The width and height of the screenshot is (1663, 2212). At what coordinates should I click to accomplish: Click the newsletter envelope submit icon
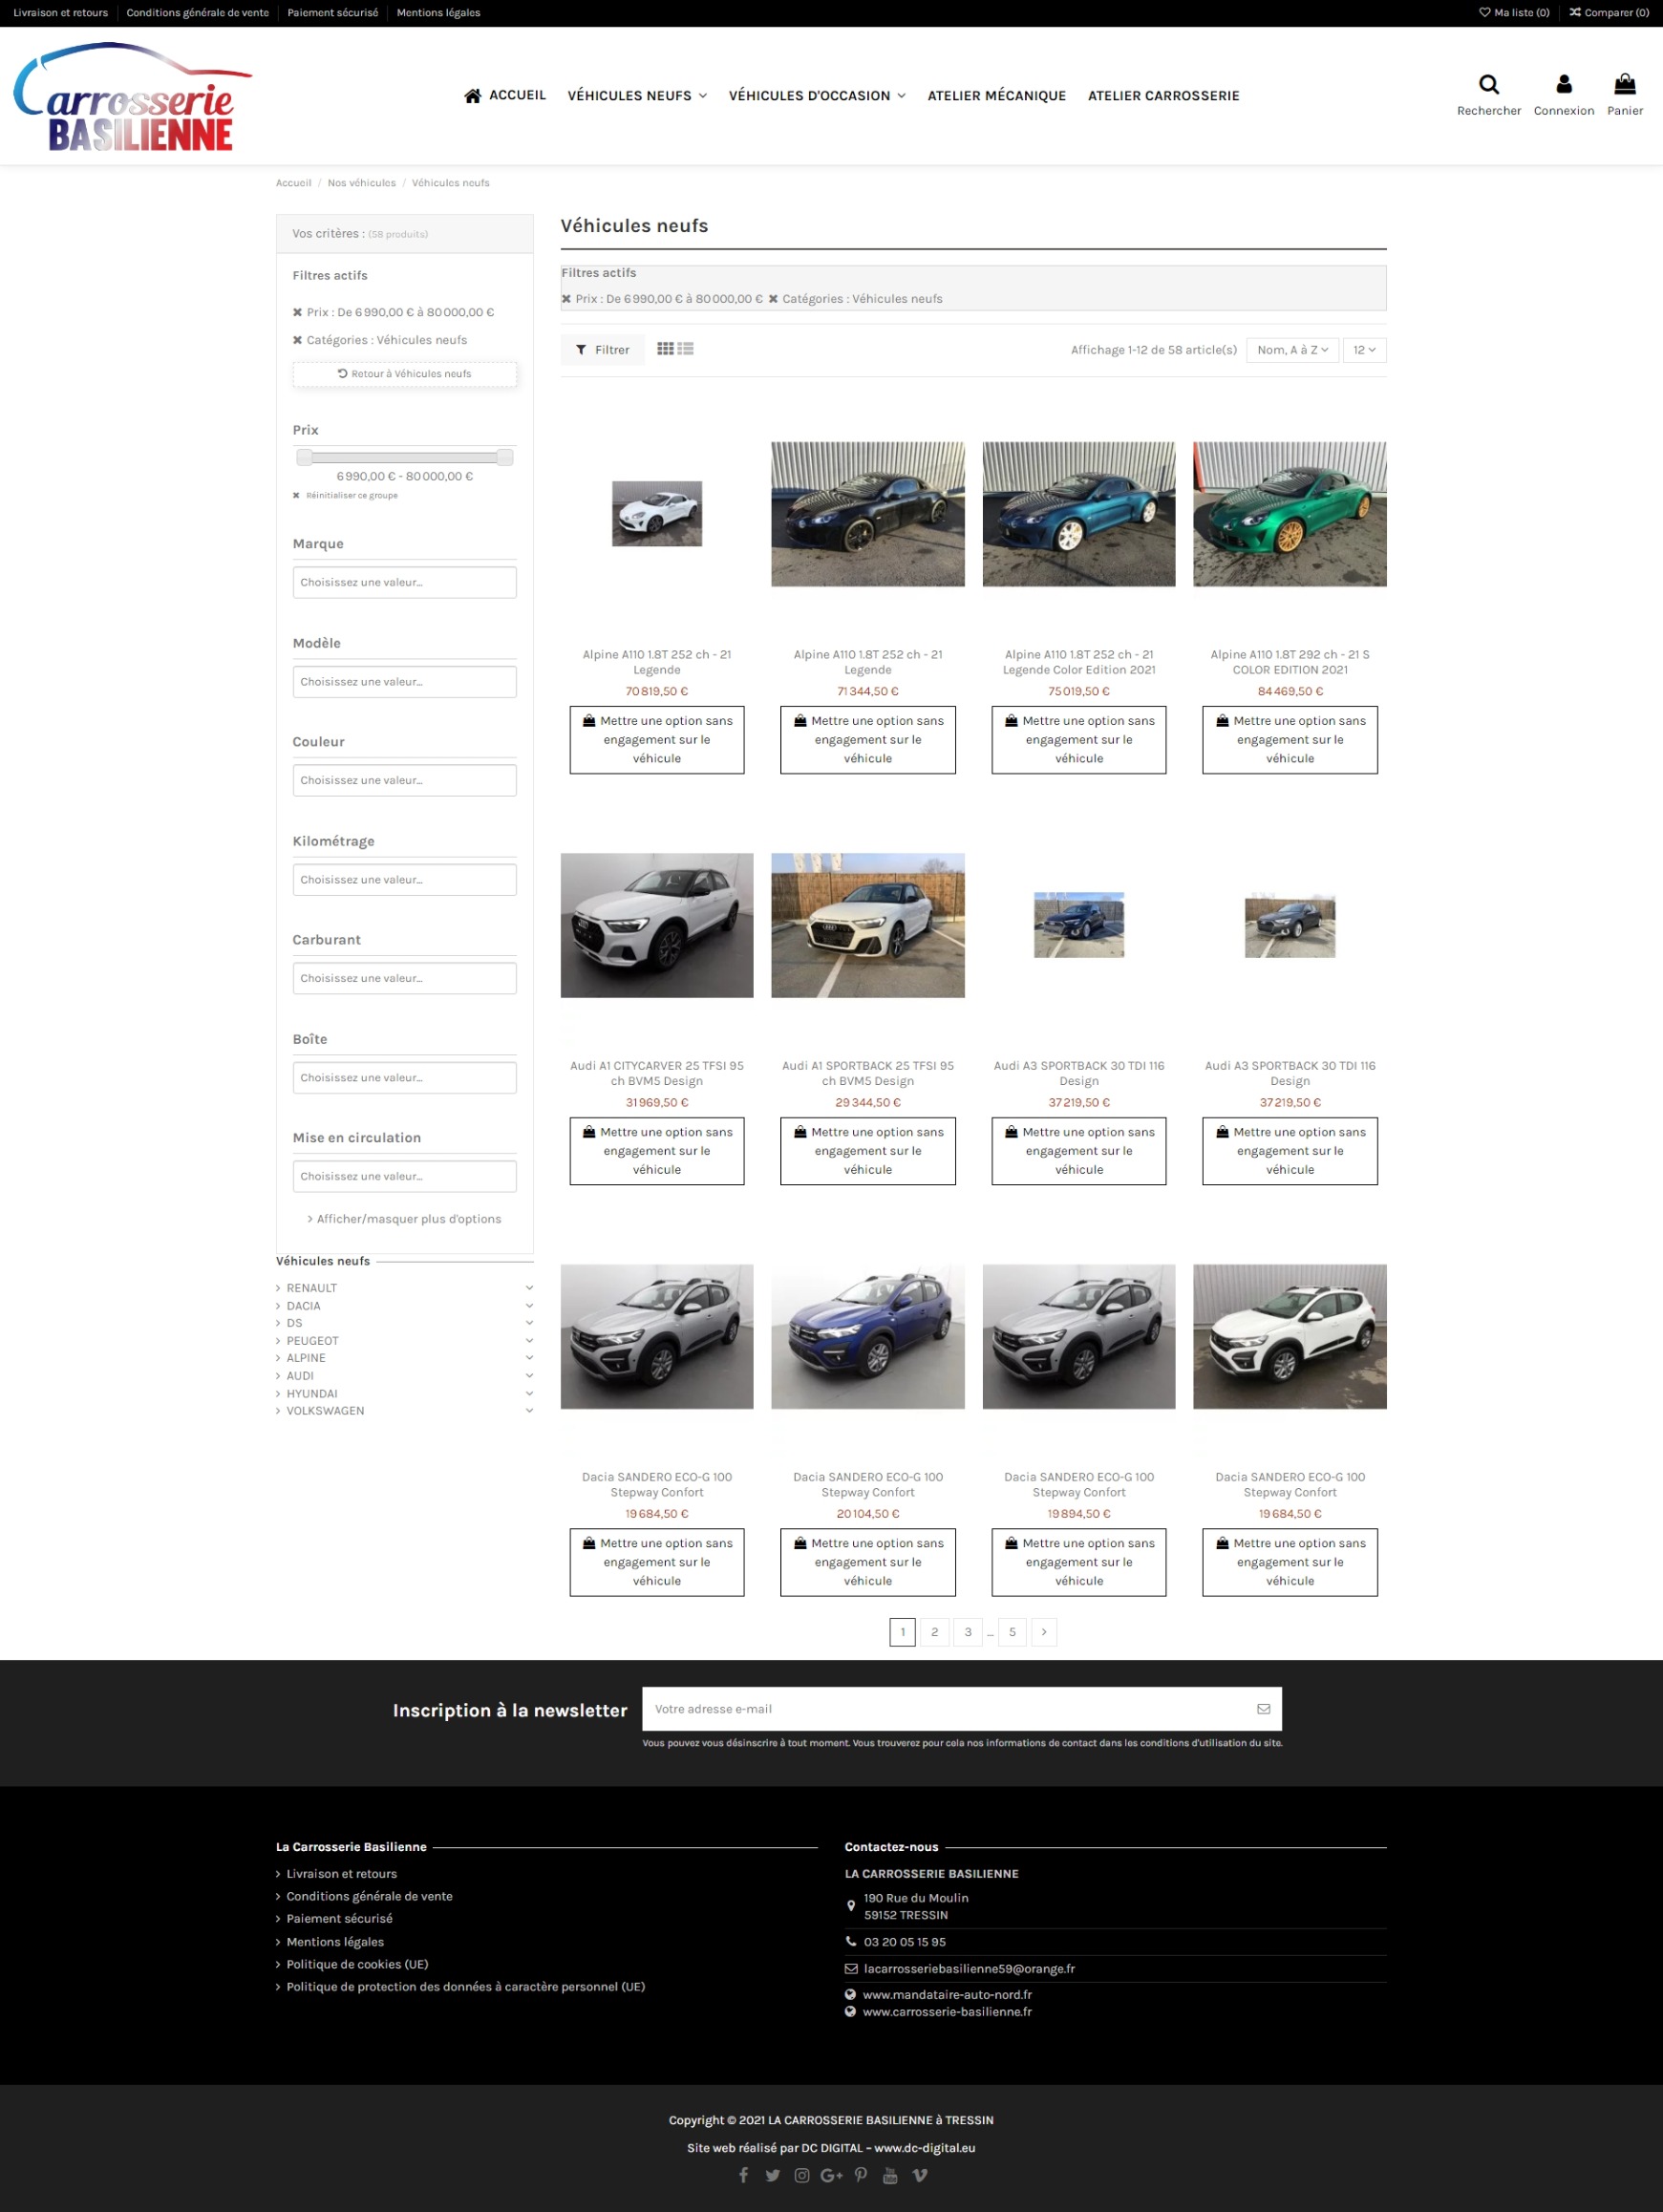tap(1263, 1709)
